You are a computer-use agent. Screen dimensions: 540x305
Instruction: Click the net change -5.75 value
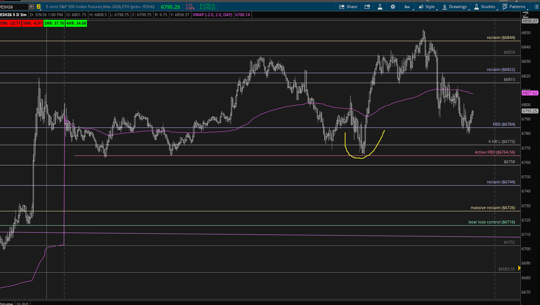189,5
